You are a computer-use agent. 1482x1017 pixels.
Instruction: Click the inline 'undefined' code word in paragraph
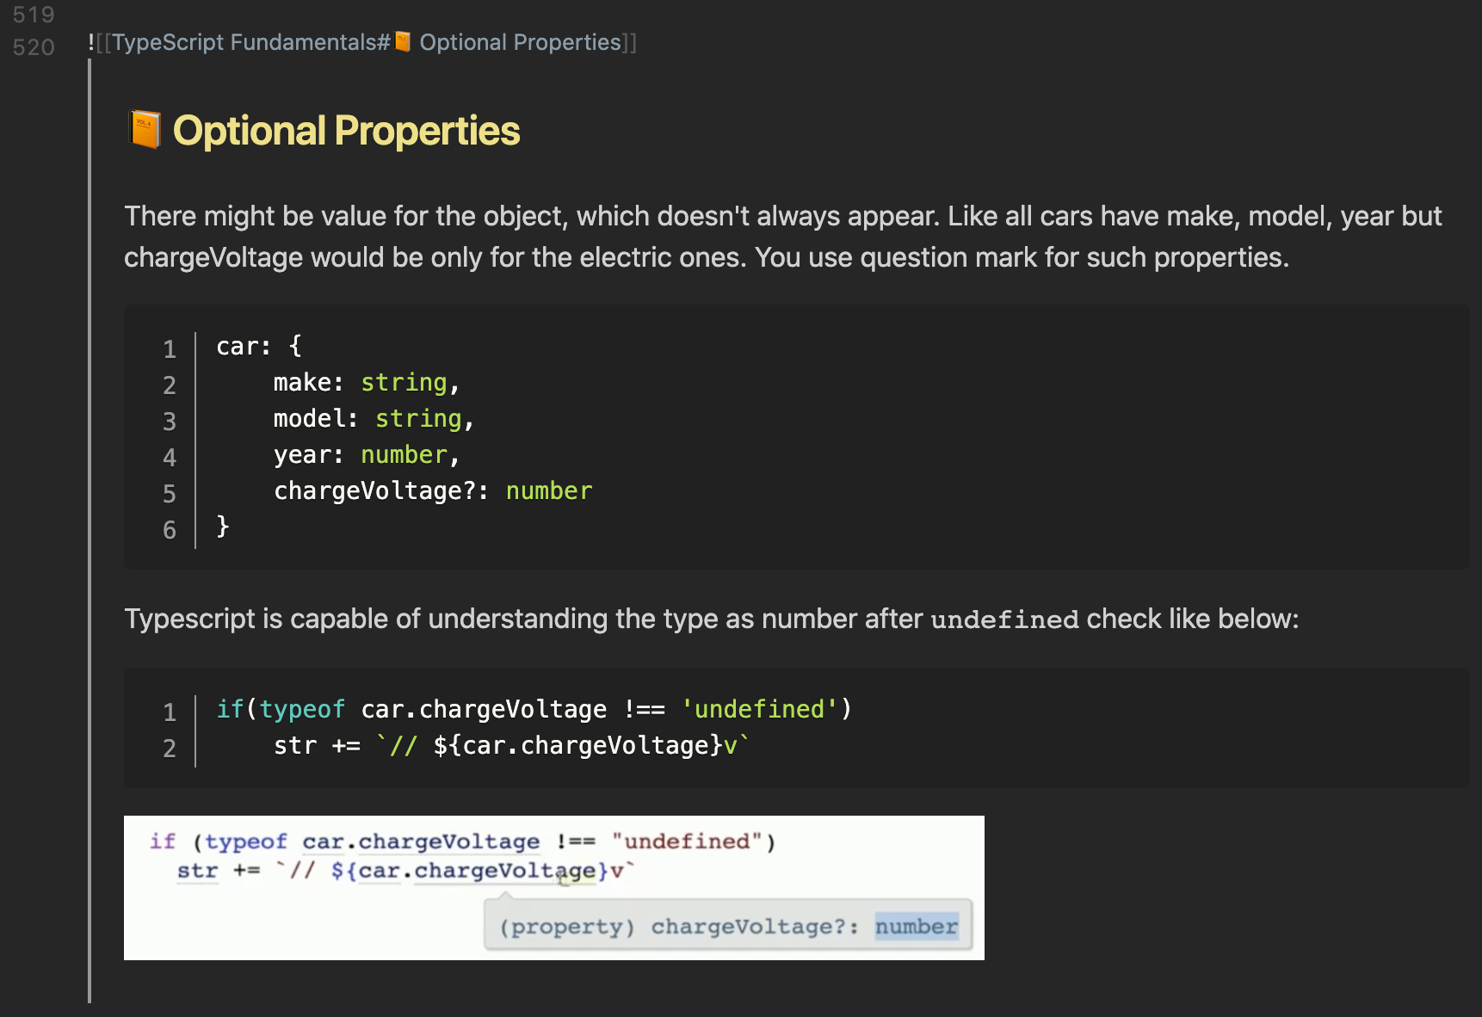point(1004,619)
